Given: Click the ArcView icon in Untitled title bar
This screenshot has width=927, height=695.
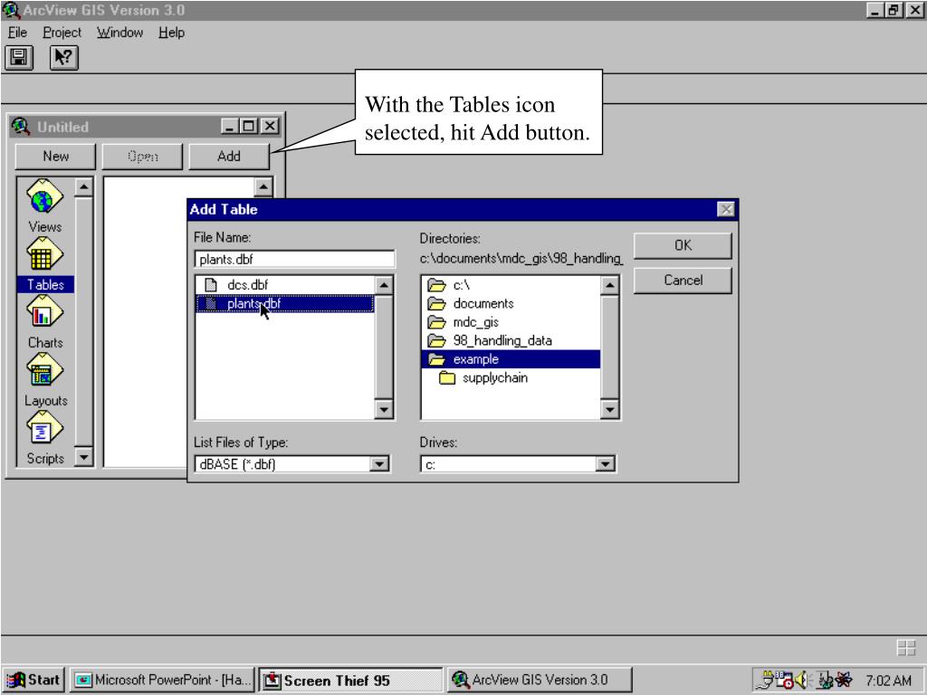Looking at the screenshot, I should pyautogui.click(x=22, y=127).
